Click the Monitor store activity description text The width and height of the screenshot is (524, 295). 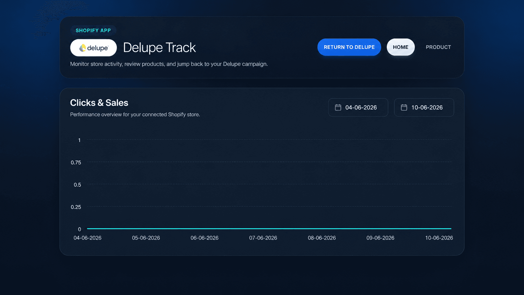coord(169,64)
